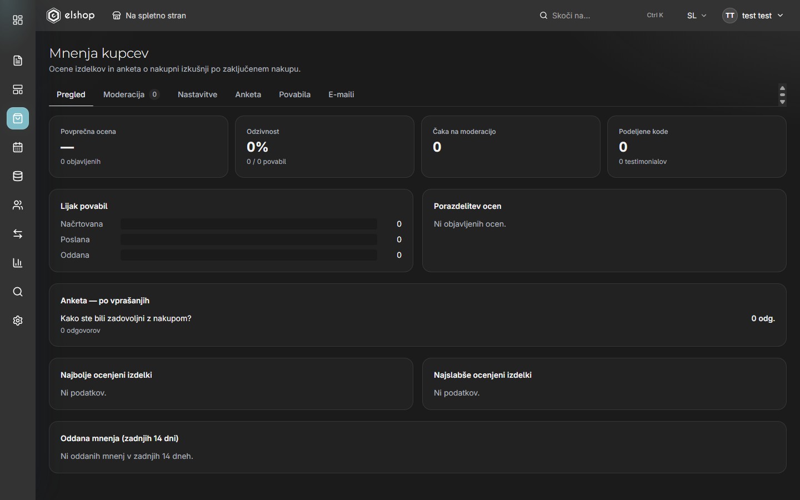Image resolution: width=800 pixels, height=500 pixels.
Task: Focus the Skoči na... search field
Action: [601, 16]
